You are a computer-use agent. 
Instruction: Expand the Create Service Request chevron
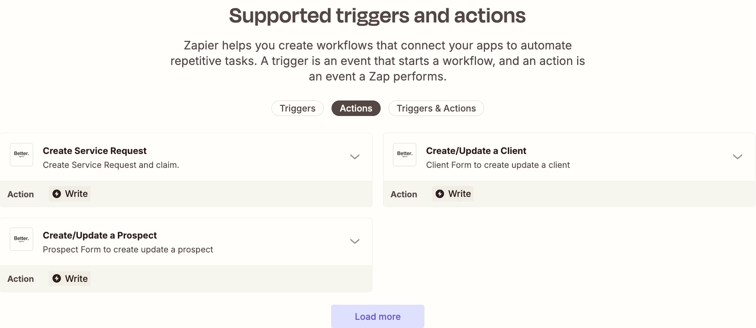pos(355,157)
